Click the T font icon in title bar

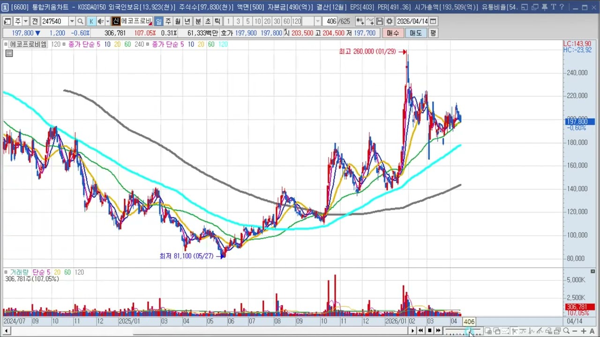coord(553,7)
